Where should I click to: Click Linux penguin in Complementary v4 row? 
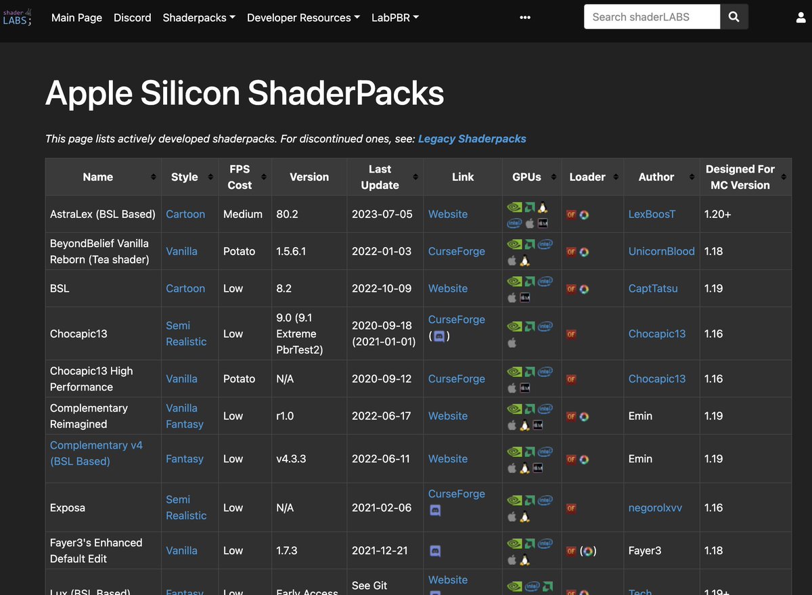[524, 468]
